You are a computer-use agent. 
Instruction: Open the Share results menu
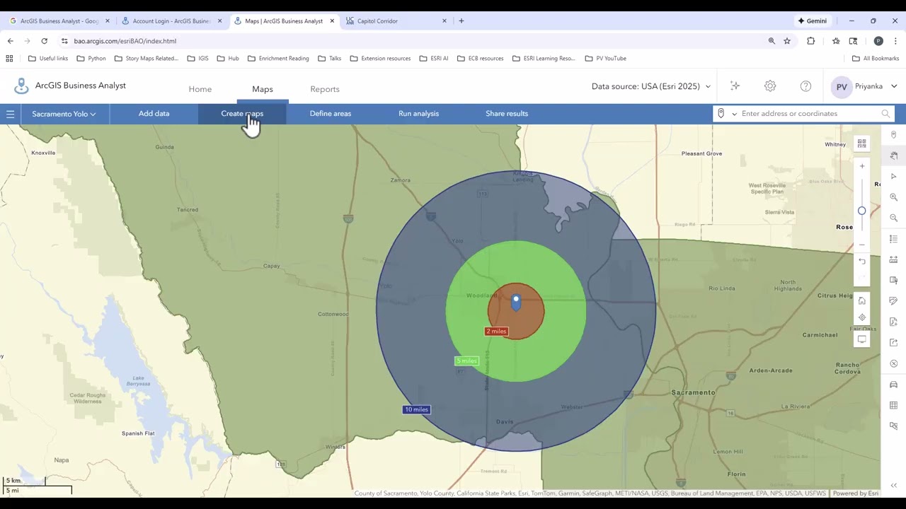click(507, 114)
